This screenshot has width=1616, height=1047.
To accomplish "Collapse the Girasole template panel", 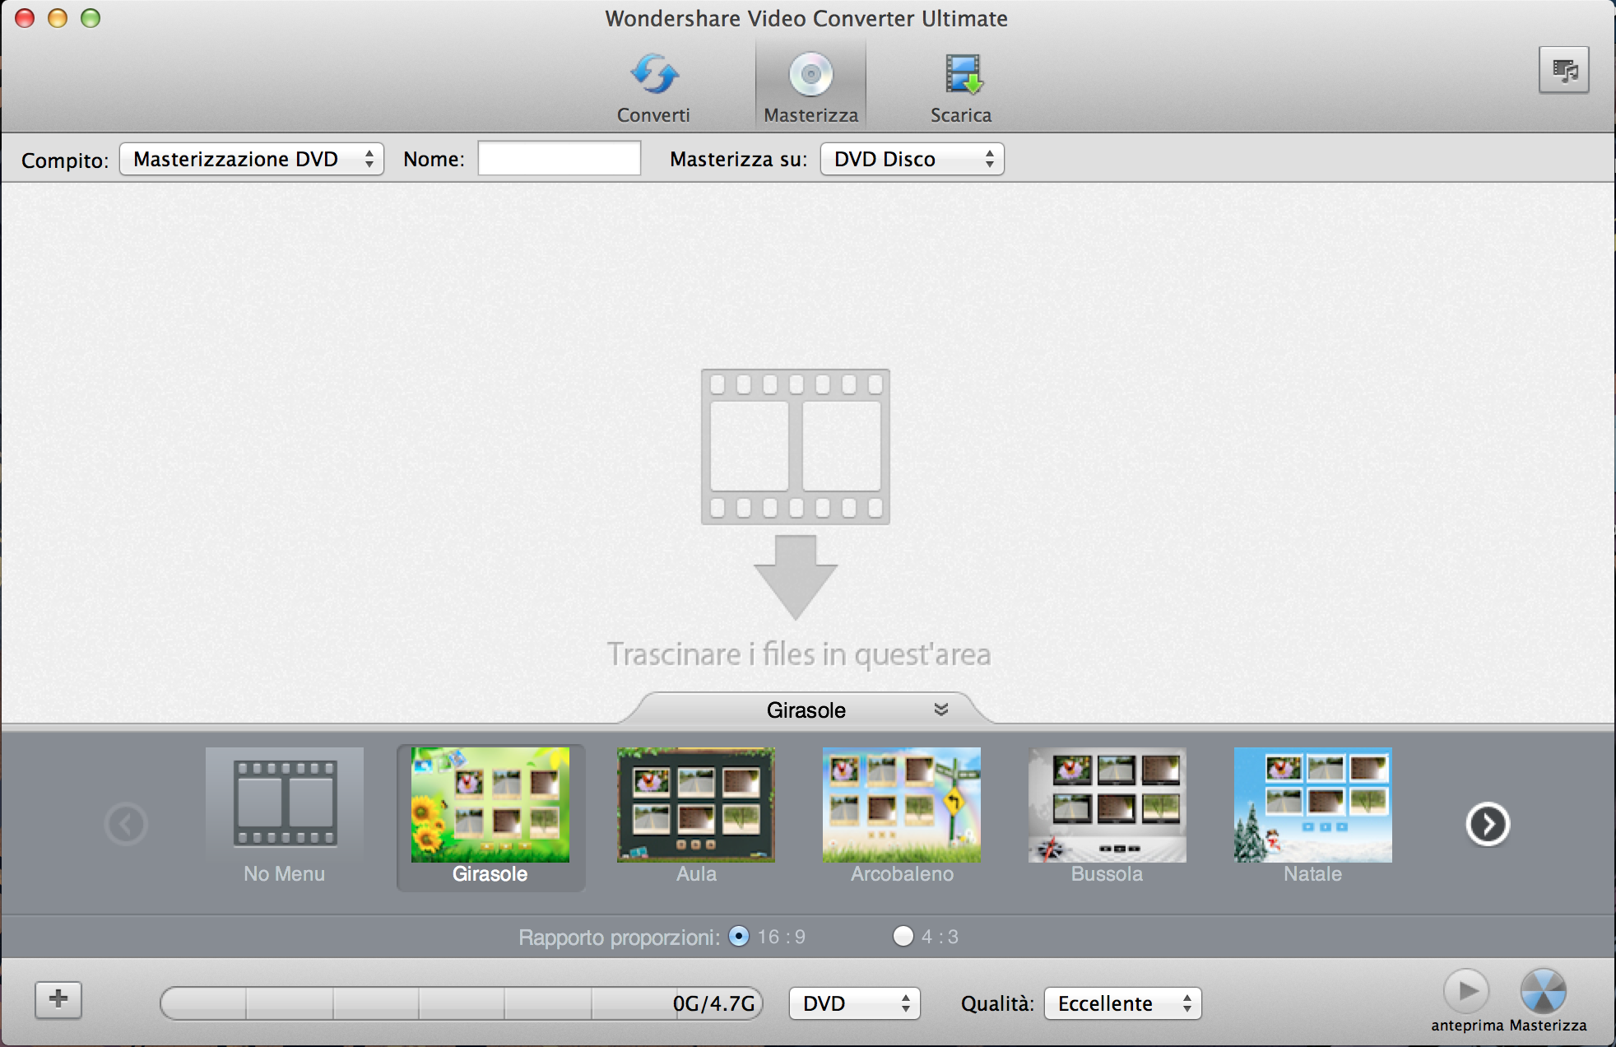I will 941,710.
